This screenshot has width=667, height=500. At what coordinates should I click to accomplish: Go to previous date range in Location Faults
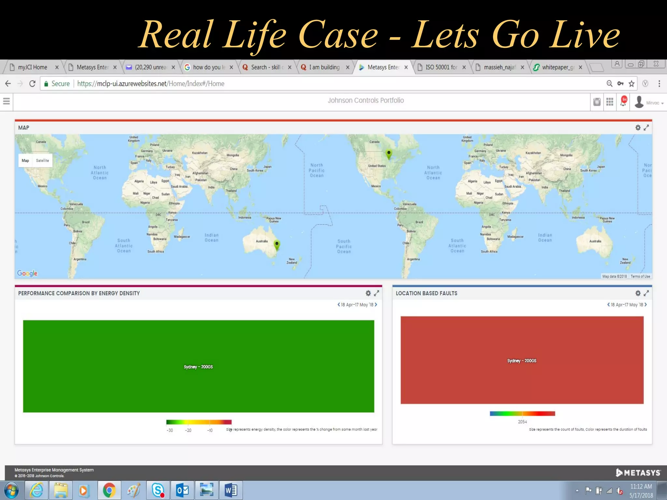tap(608, 305)
